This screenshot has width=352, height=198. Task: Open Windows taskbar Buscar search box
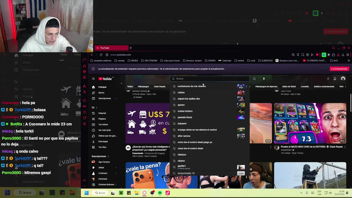coord(100,193)
